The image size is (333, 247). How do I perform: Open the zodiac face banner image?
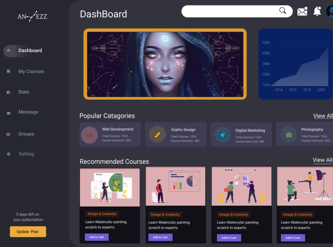point(165,64)
